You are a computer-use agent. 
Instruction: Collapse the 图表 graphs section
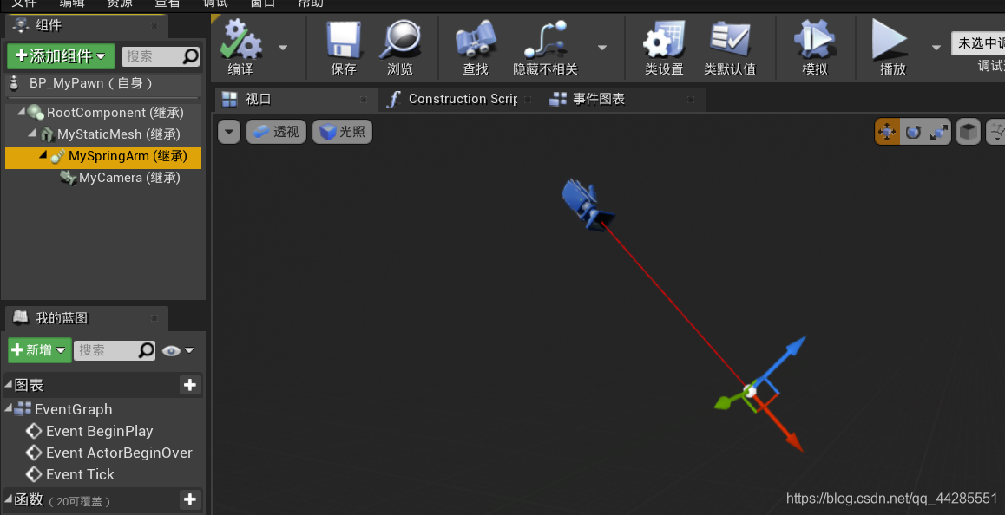[x=9, y=384]
